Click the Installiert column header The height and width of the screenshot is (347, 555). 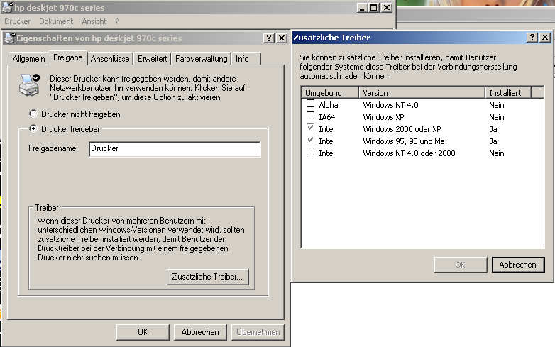[x=508, y=93]
